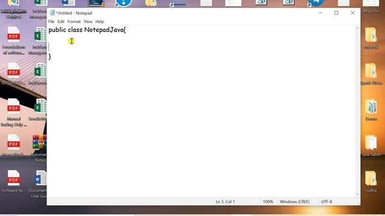The image size is (385, 216).
Task: Click the scrollbar up arrow in Notepad
Action: point(357,28)
